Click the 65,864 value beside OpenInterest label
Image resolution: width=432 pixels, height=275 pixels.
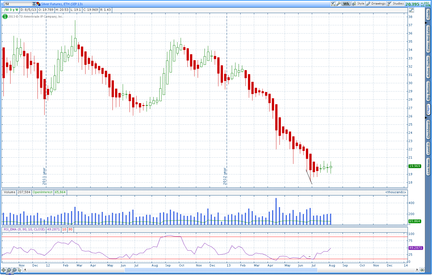pyautogui.click(x=60, y=192)
